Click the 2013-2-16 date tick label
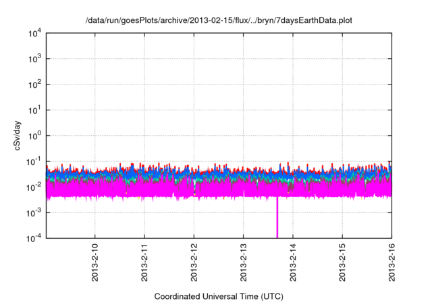 pos(391,262)
